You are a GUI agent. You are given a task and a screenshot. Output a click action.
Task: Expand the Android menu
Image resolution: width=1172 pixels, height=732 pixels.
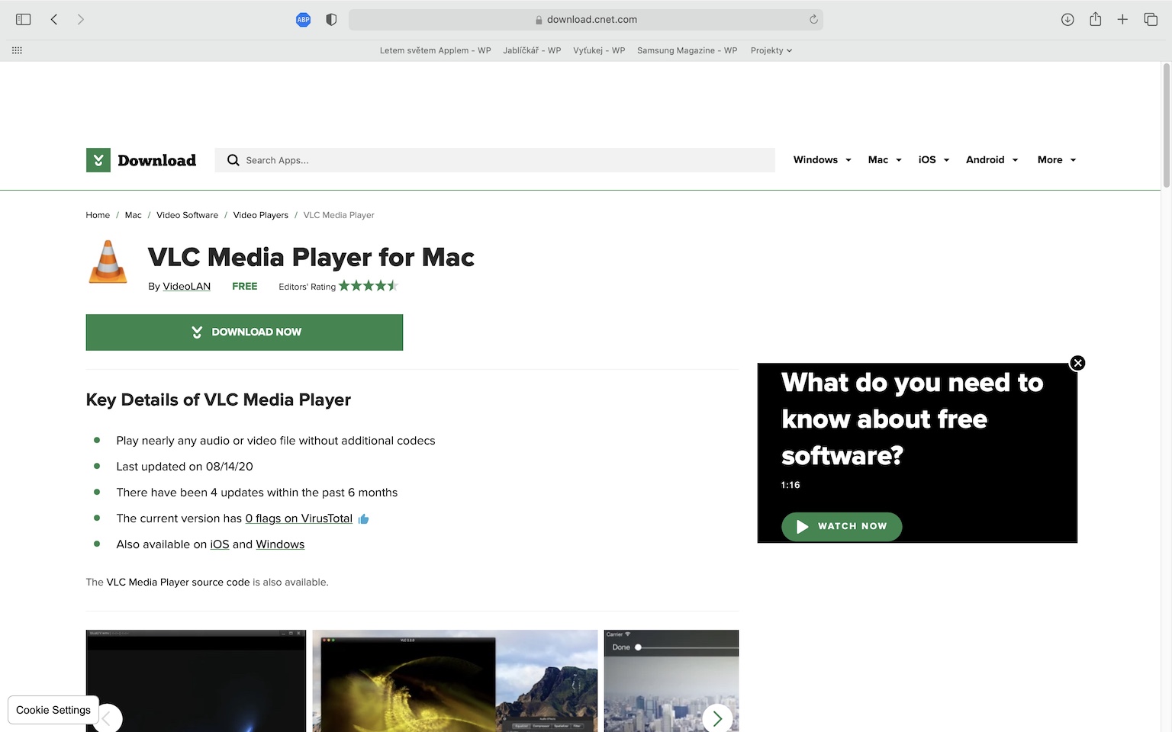992,160
